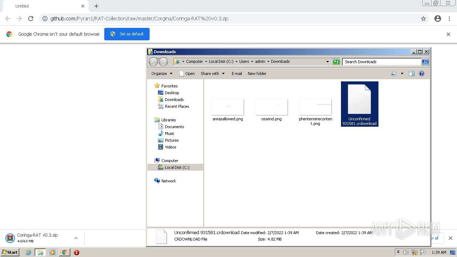Click the red Opera icon in taskbar
The image size is (457, 257).
76,252
